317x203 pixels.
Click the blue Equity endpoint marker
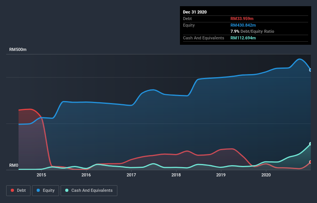[310, 70]
